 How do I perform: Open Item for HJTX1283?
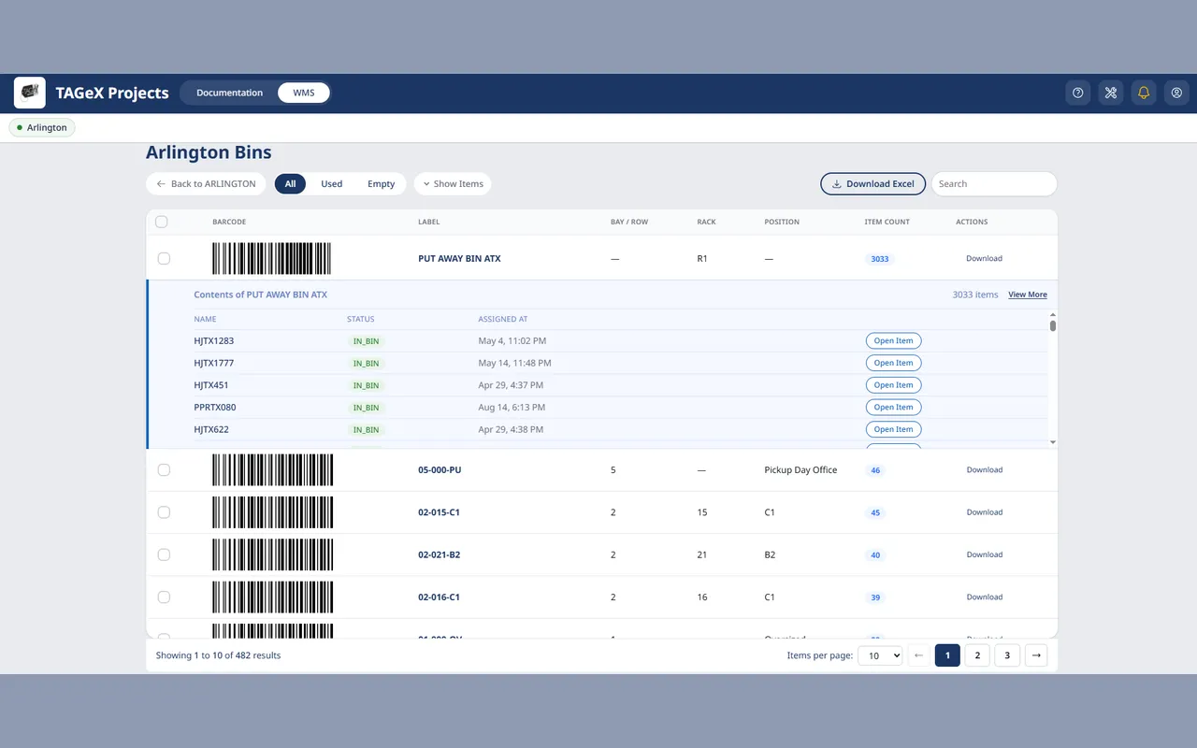pyautogui.click(x=893, y=341)
